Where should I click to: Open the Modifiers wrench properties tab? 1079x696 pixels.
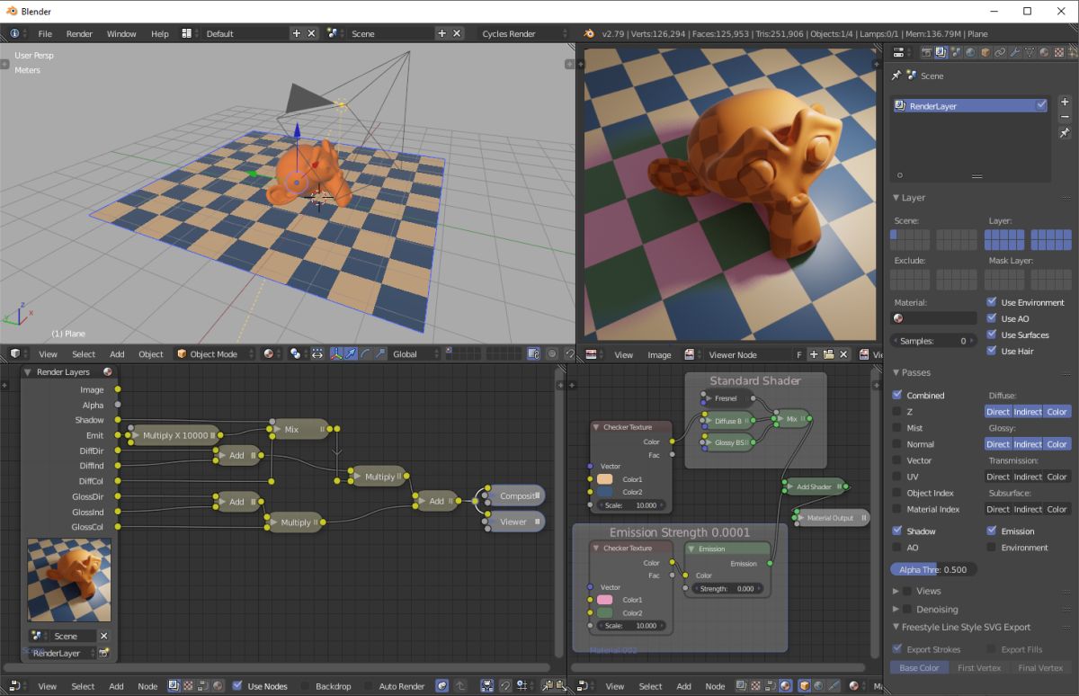(x=1015, y=53)
